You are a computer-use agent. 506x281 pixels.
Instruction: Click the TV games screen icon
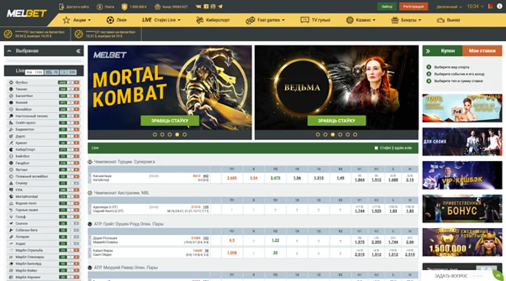click(x=305, y=20)
